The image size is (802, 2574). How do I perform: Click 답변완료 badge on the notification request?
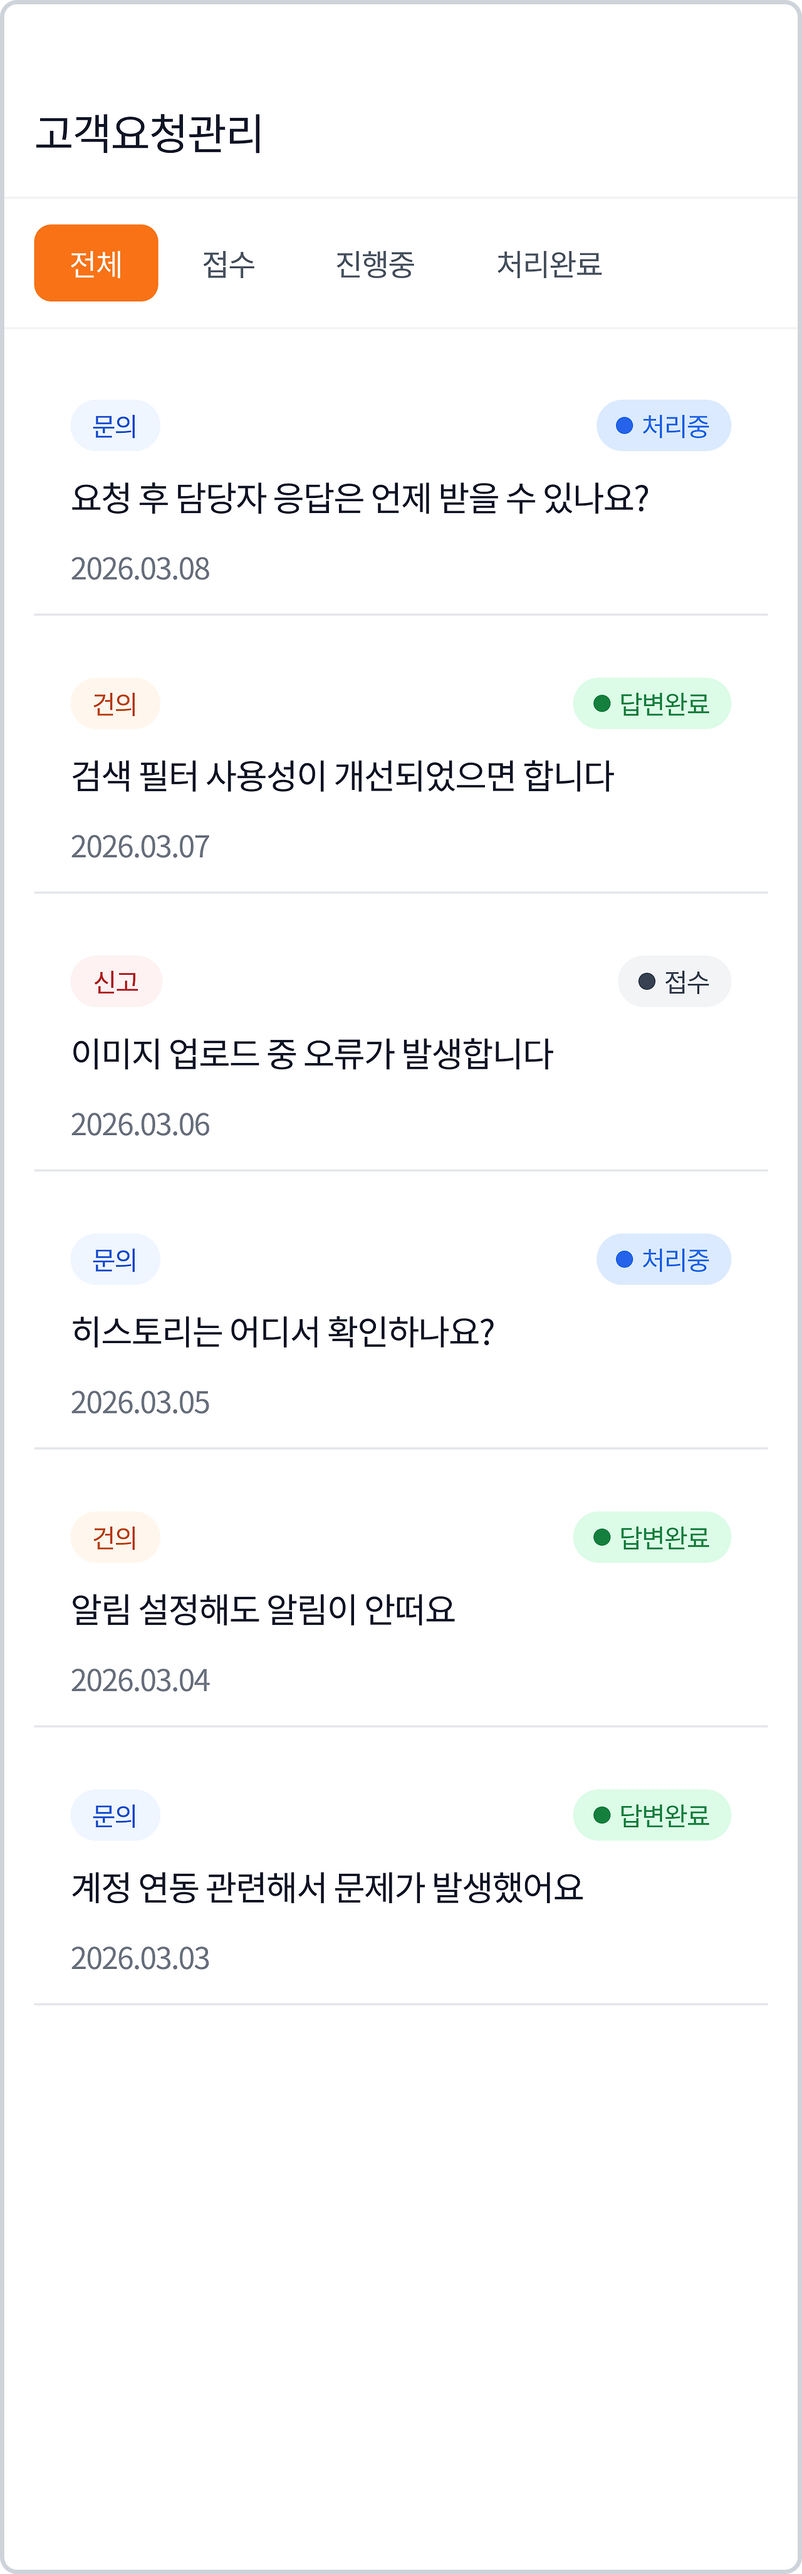click(x=652, y=1537)
